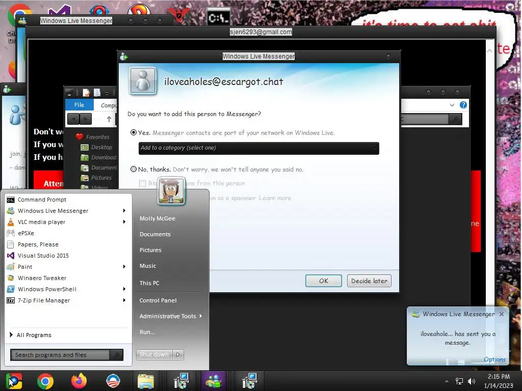Launch ePSXe emulator from Start menu
This screenshot has width=522, height=391.
point(25,233)
